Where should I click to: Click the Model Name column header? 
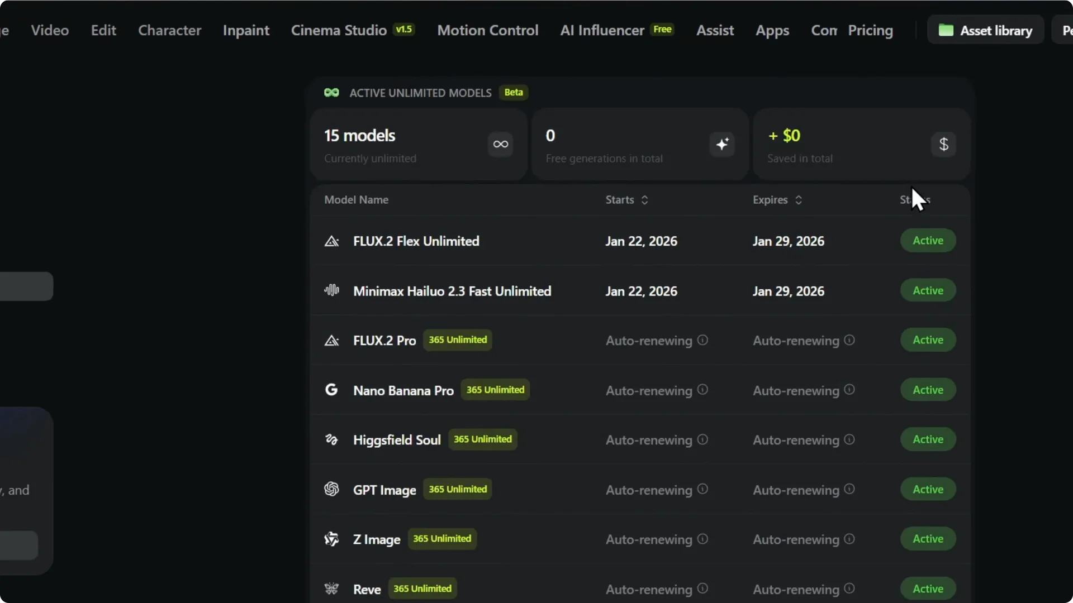point(356,200)
